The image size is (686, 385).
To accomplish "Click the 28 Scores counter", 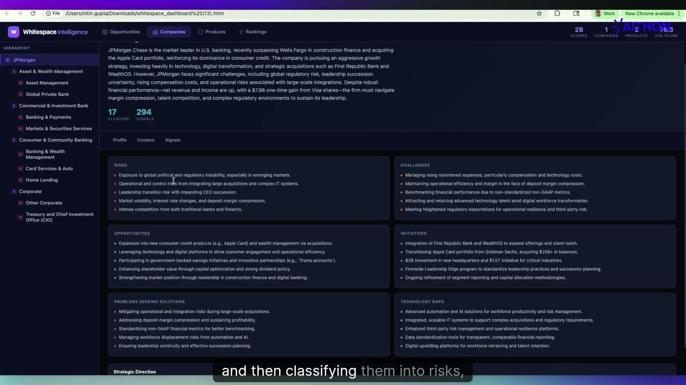I will [579, 32].
